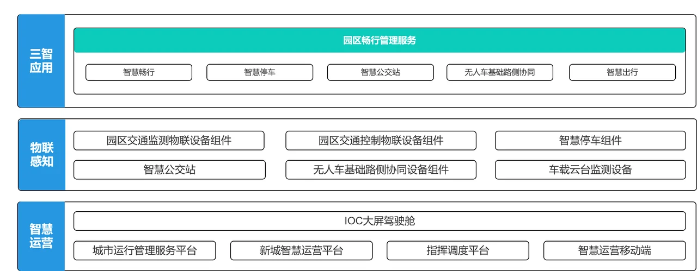Viewport: 697px width, 271px height.
Task: Select 无人车基础路侧协同设备组件
Action: (381, 169)
